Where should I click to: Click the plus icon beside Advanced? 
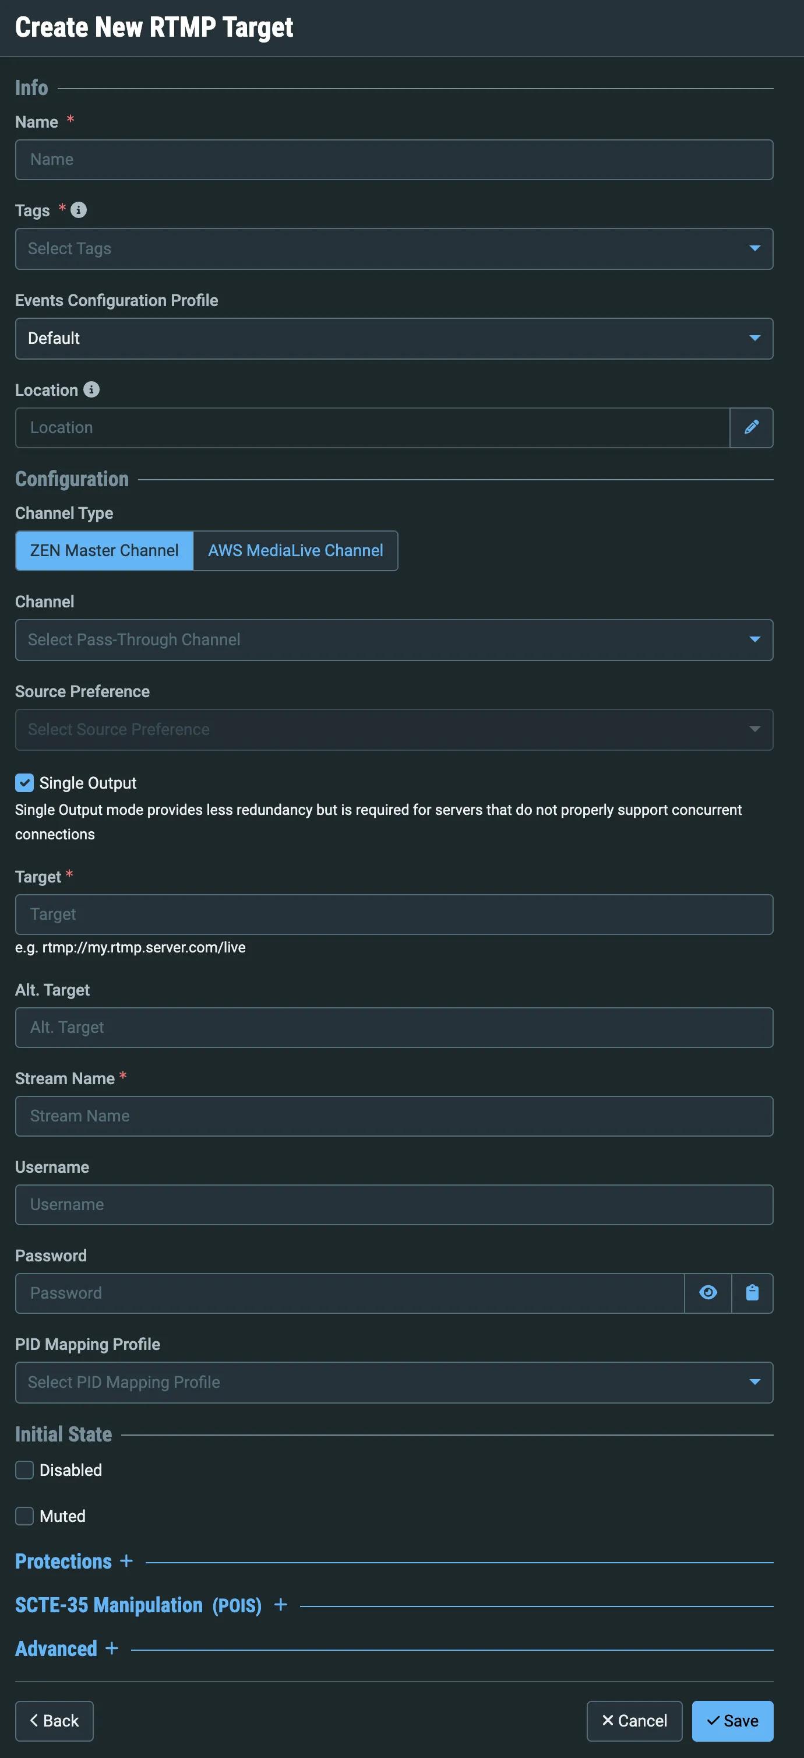click(x=112, y=1648)
